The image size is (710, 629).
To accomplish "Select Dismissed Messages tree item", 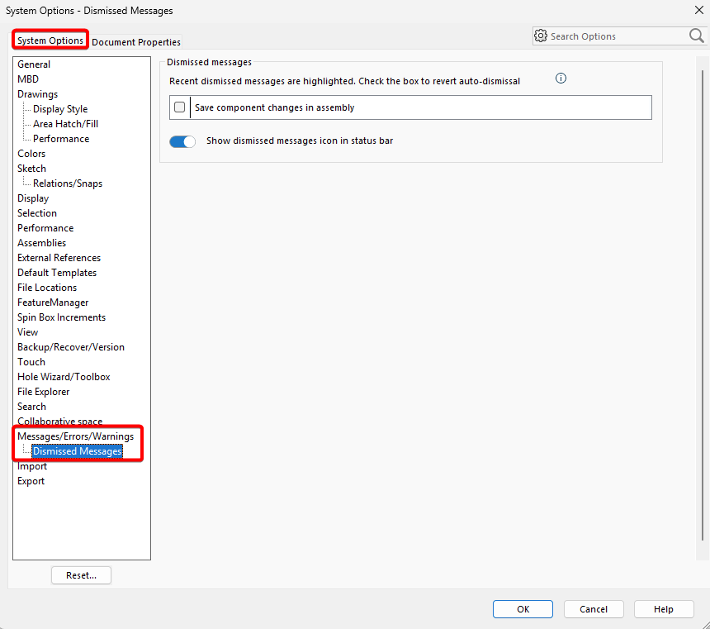I will click(x=78, y=451).
